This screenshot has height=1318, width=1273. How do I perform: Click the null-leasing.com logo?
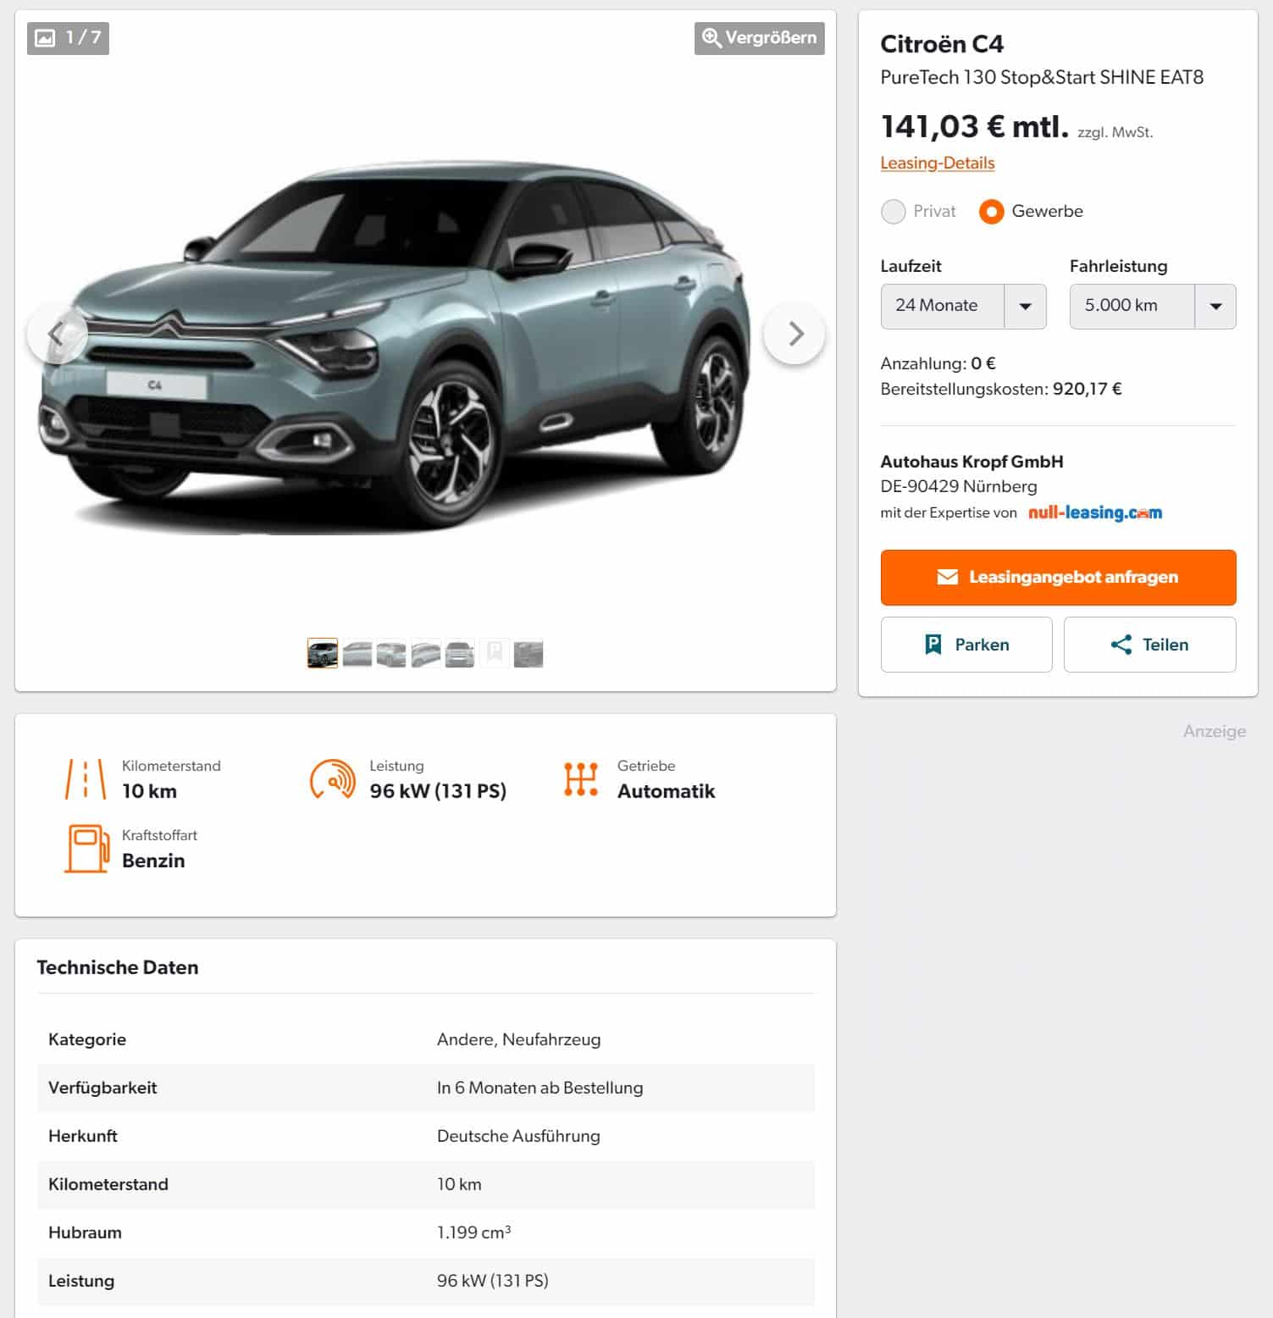(x=1094, y=512)
